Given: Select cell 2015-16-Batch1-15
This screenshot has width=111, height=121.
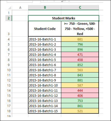Looking at the screenshot, I should 45,111.
